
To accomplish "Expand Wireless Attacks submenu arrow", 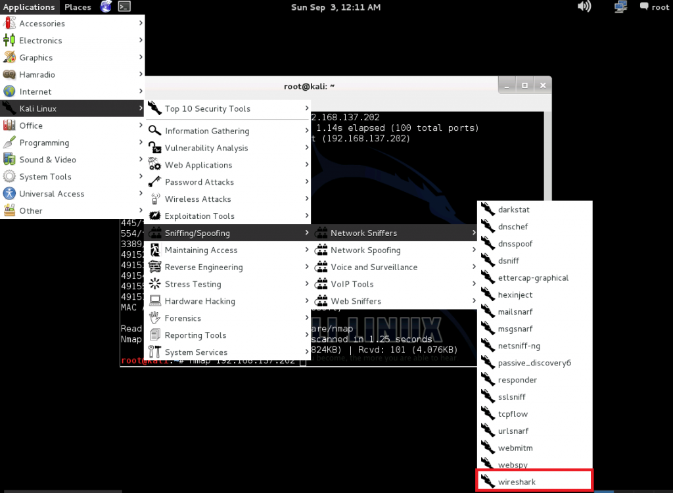I will (x=307, y=199).
